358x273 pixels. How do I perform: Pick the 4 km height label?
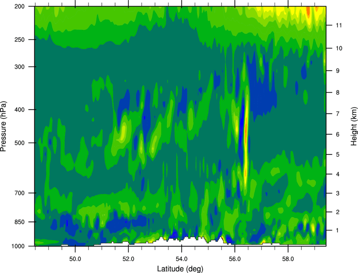[337, 174]
